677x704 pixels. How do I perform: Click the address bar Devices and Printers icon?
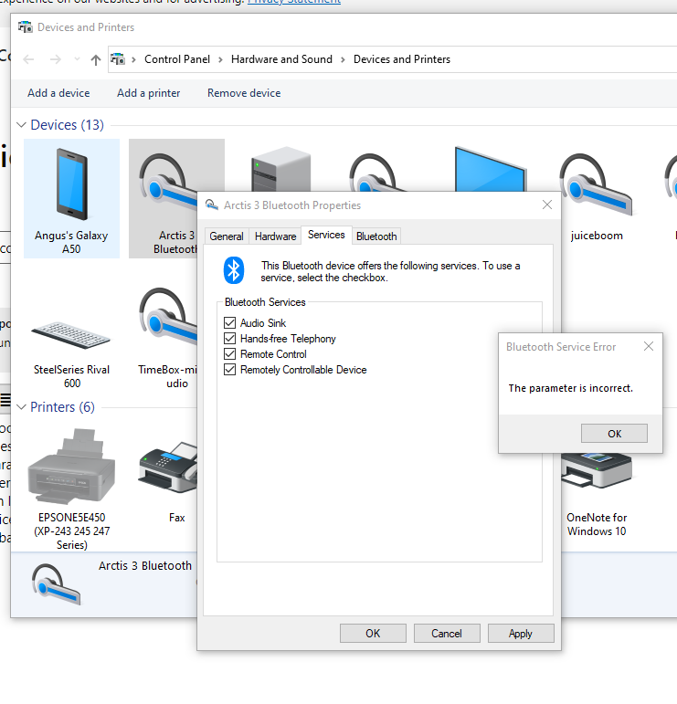click(118, 59)
